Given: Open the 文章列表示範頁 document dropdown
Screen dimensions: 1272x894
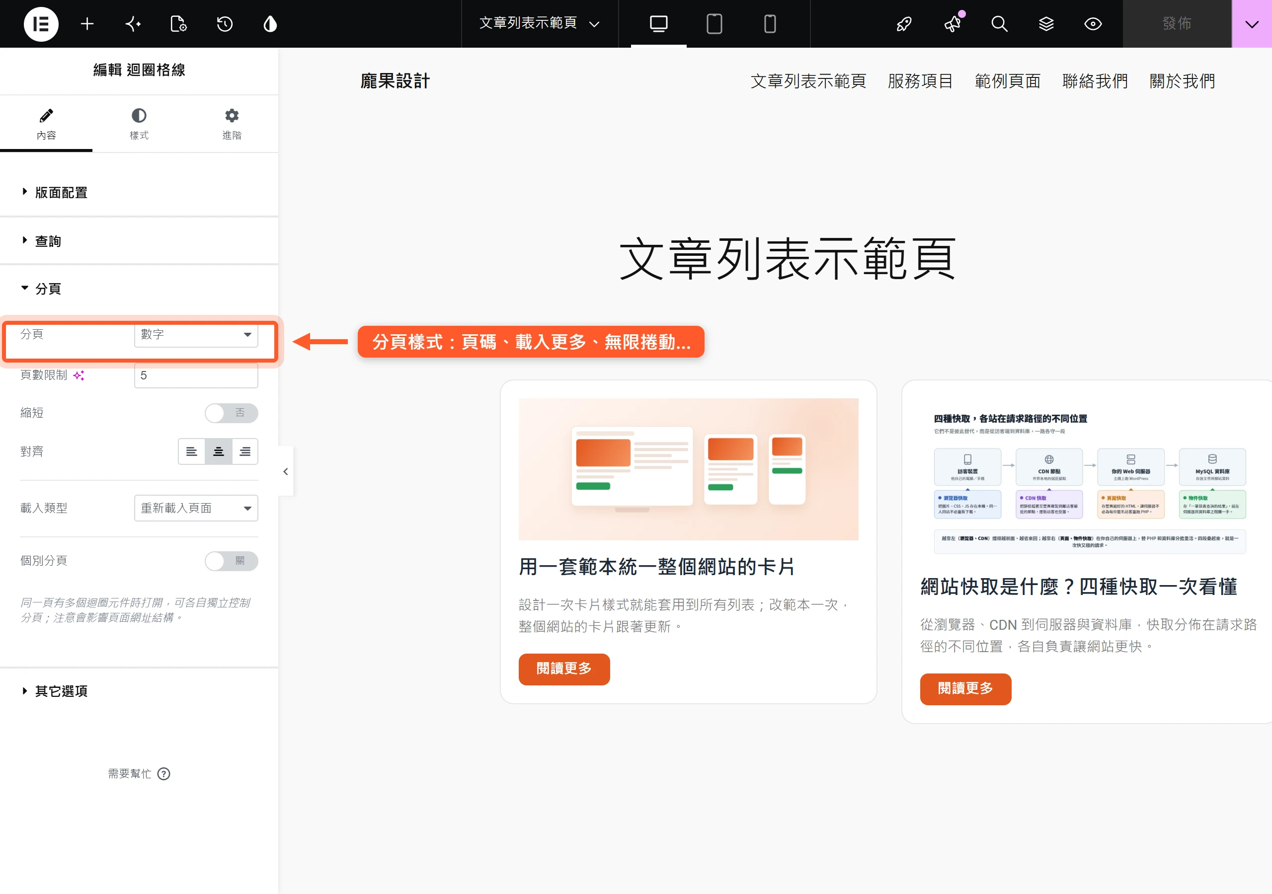Looking at the screenshot, I should point(540,24).
